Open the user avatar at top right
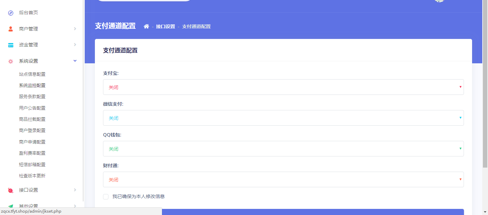488x215 pixels. (x=439, y=1)
